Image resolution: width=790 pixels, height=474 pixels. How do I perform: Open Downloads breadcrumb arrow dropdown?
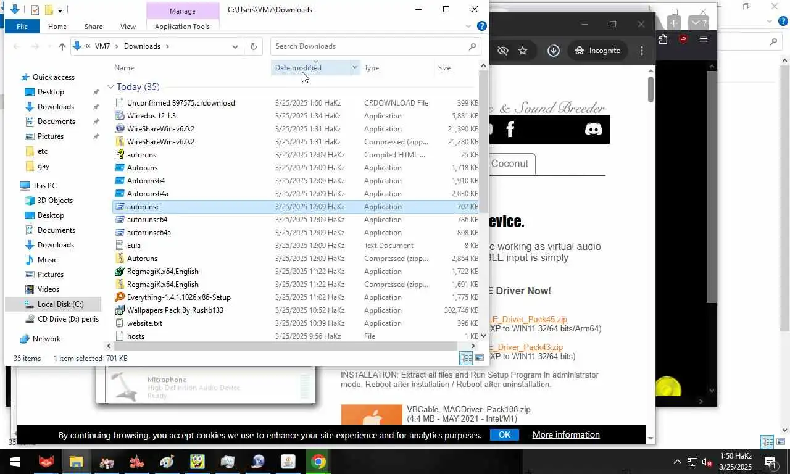click(x=167, y=46)
